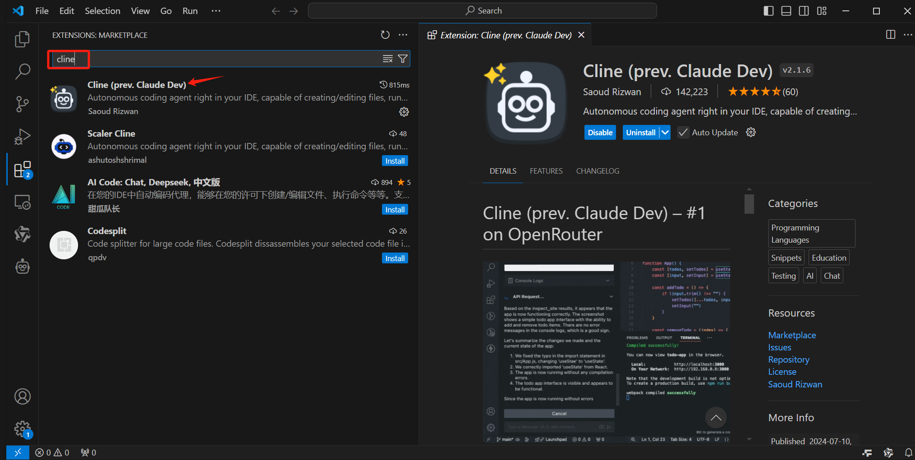This screenshot has width=915, height=460.
Task: Open the remote window indicator in the status bar
Action: (x=18, y=452)
